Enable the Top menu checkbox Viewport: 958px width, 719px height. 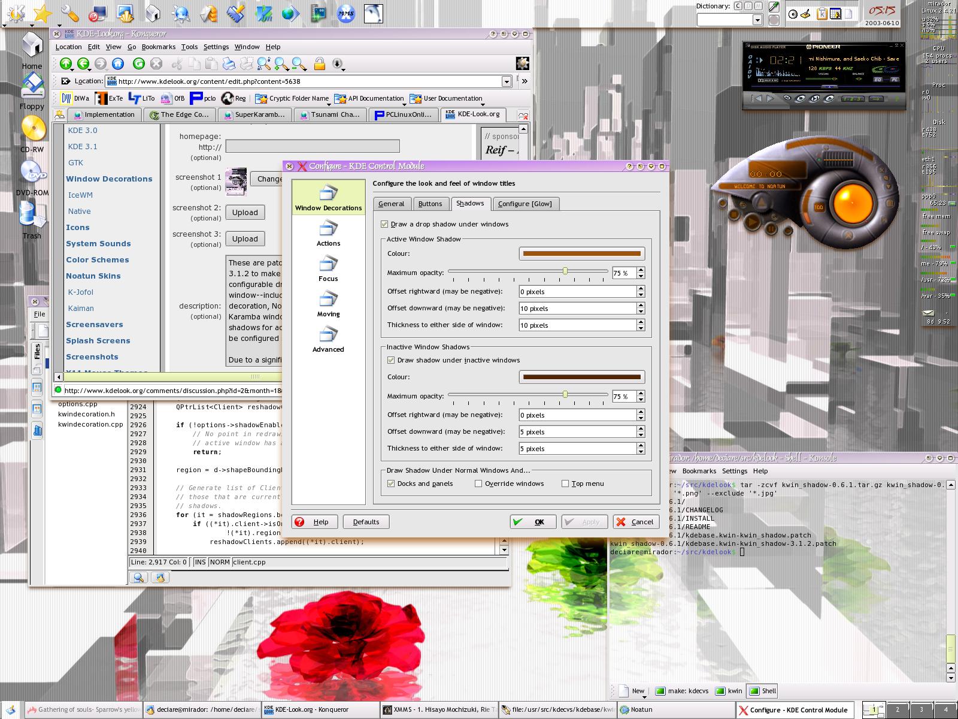(x=565, y=484)
